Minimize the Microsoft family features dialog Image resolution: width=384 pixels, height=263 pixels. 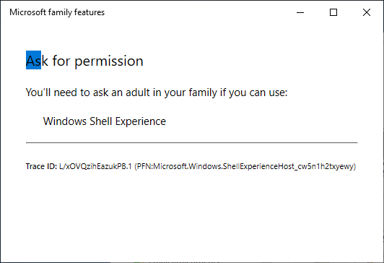pos(300,12)
